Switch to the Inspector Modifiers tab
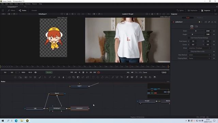 200,17
